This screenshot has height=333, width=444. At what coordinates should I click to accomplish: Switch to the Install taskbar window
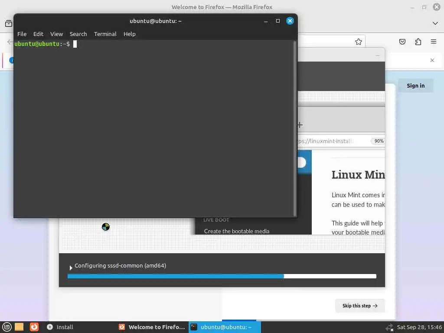[60, 327]
